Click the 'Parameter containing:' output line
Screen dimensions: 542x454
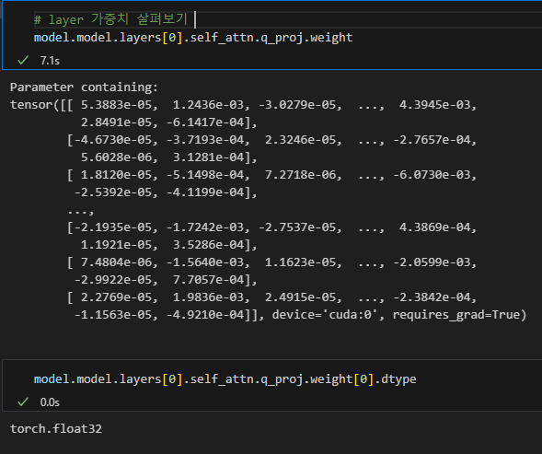point(84,87)
